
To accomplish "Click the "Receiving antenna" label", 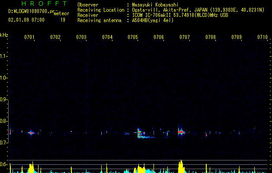I will [x=99, y=20].
